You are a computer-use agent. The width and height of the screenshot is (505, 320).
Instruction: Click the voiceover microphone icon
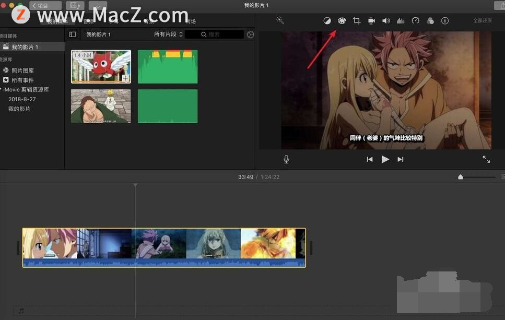286,159
